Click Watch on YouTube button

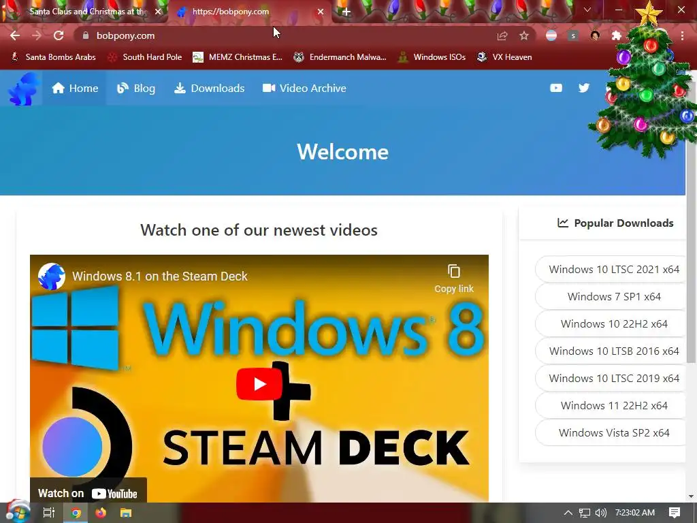(88, 493)
